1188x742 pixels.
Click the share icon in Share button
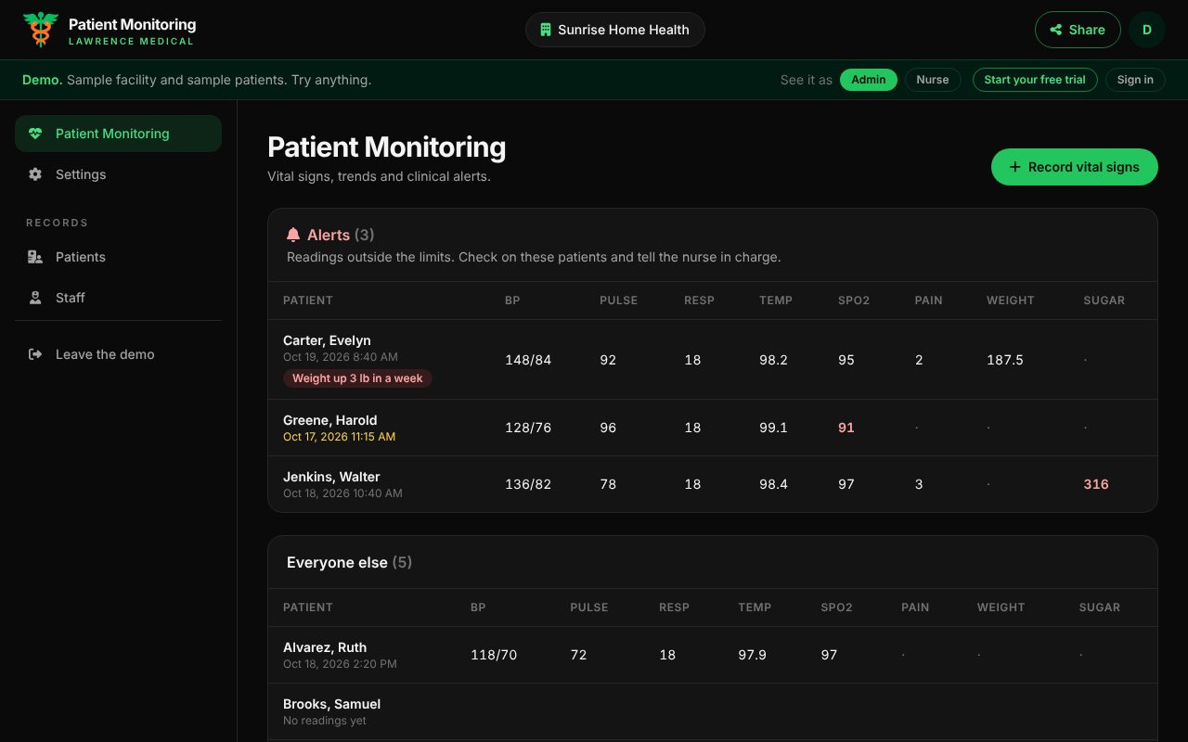tap(1055, 30)
